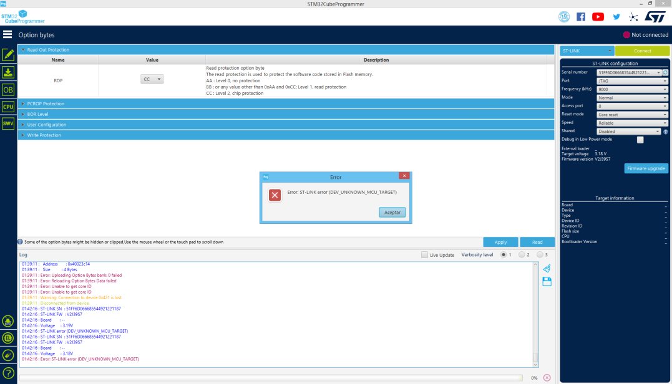Expand the User Configuration section
The height and width of the screenshot is (384, 672).
tap(286, 125)
